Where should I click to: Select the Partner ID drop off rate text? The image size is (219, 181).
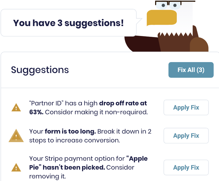(x=89, y=108)
